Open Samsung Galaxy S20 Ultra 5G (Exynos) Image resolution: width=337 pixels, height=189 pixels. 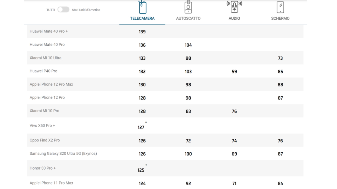click(63, 154)
